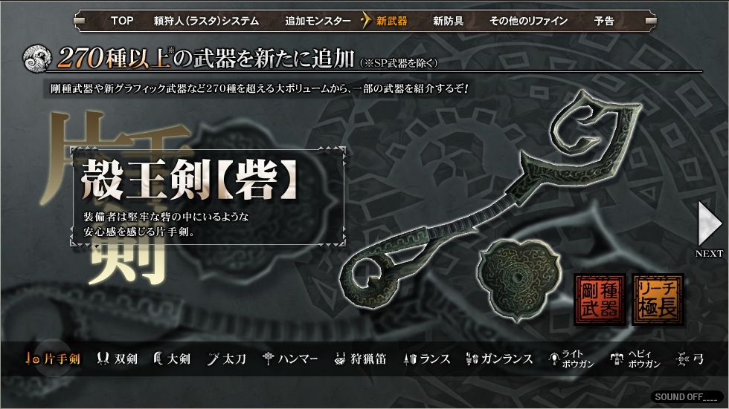Open the 双剣 dual blades category
The height and width of the screenshot is (409, 729).
tap(117, 359)
